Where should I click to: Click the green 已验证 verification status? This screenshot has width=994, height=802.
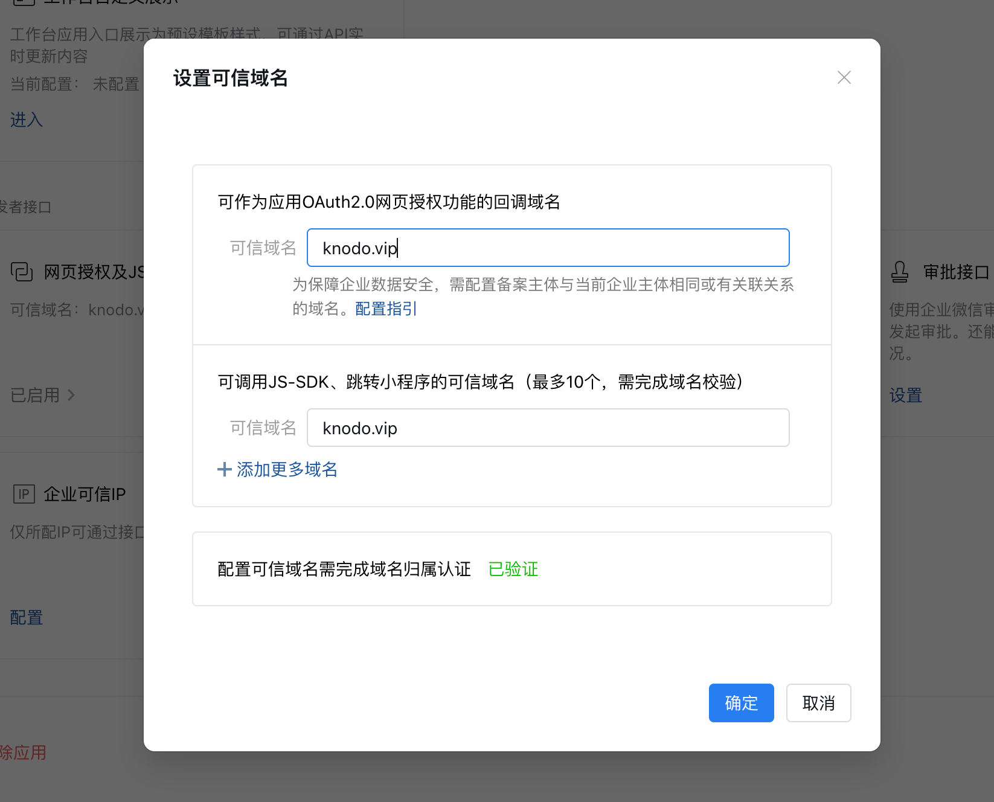point(513,569)
